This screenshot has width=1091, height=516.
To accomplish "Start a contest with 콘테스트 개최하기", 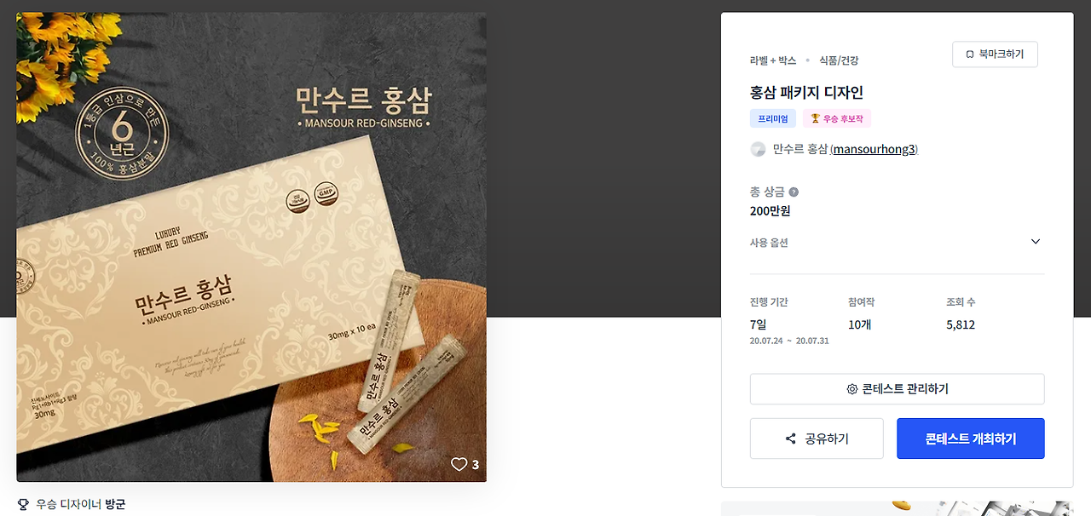I will 971,439.
